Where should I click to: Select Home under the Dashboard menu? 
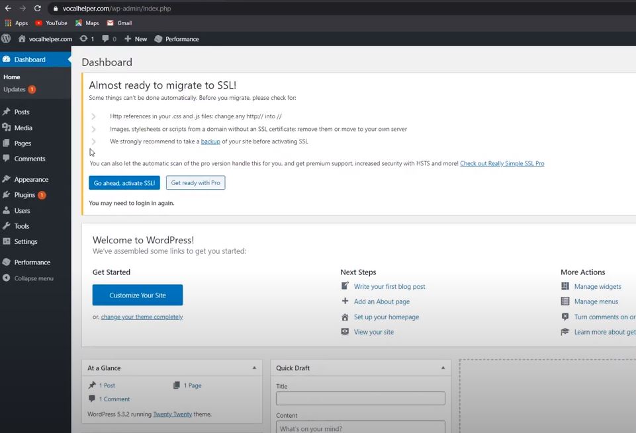coord(12,77)
